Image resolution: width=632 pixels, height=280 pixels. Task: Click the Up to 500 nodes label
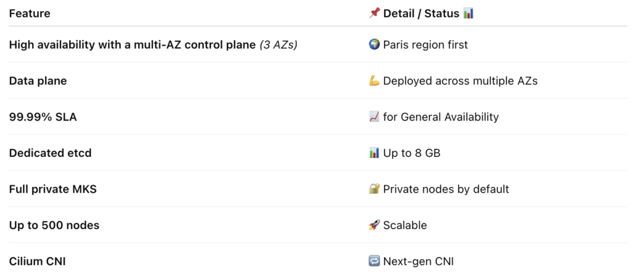tap(54, 225)
